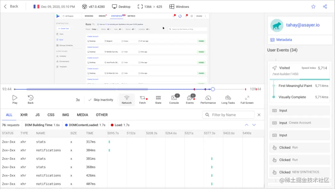This screenshot has height=189, width=335.
Task: Sort by the TYPE column header
Action: [24, 133]
